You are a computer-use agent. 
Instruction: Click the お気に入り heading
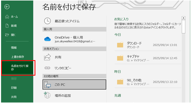(121, 19)
